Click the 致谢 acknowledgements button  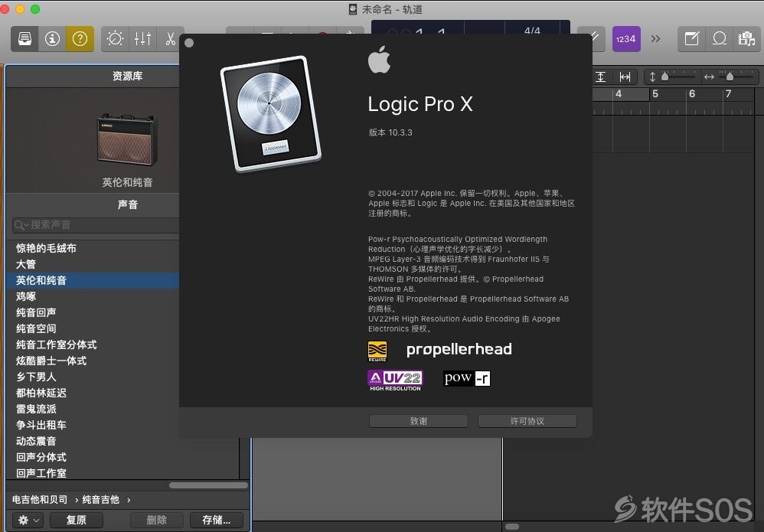(x=419, y=421)
